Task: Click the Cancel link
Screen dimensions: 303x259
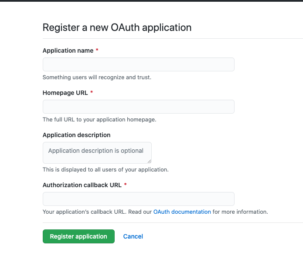Action: click(x=133, y=236)
